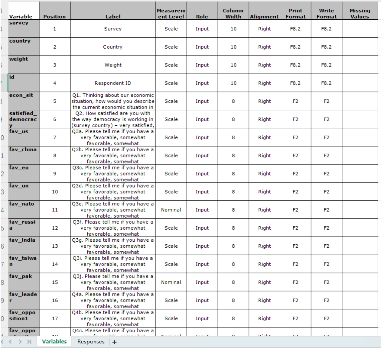Click the 'Write Format' header cell
This screenshot has width=381, height=348.
[327, 11]
